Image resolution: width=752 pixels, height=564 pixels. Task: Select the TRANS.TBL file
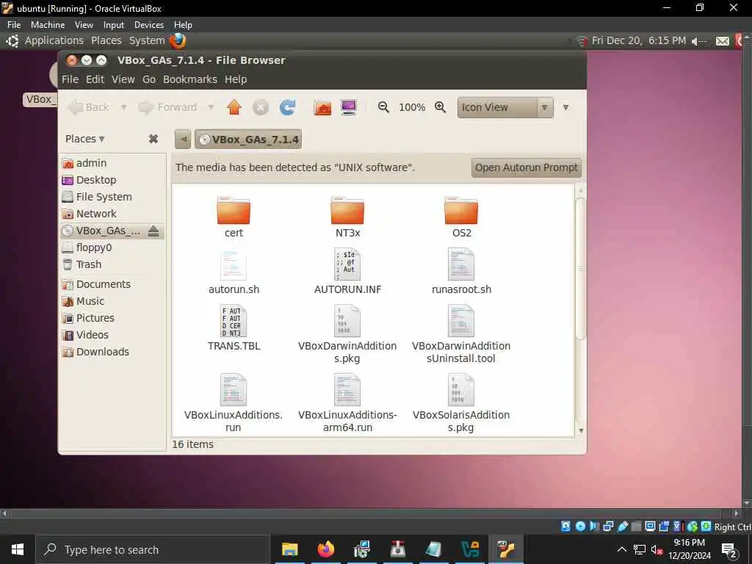(x=234, y=328)
